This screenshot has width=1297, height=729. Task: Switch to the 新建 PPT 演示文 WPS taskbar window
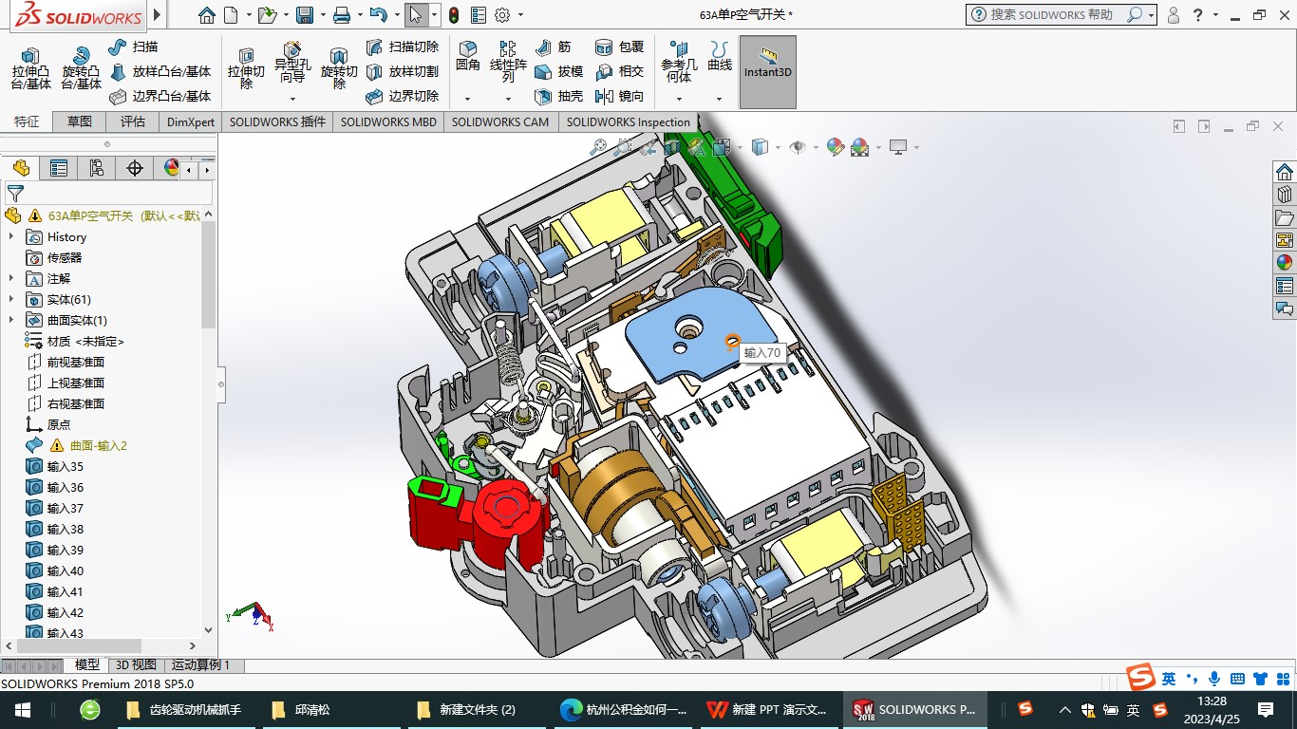[768, 710]
